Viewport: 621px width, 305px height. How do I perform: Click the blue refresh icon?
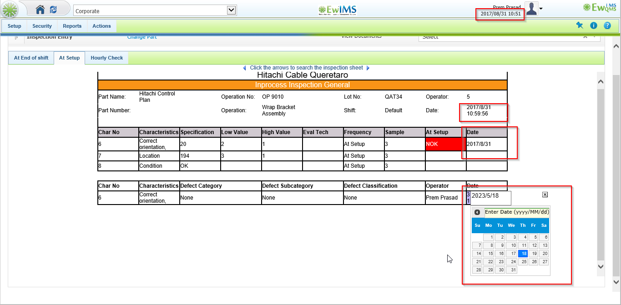(x=54, y=10)
